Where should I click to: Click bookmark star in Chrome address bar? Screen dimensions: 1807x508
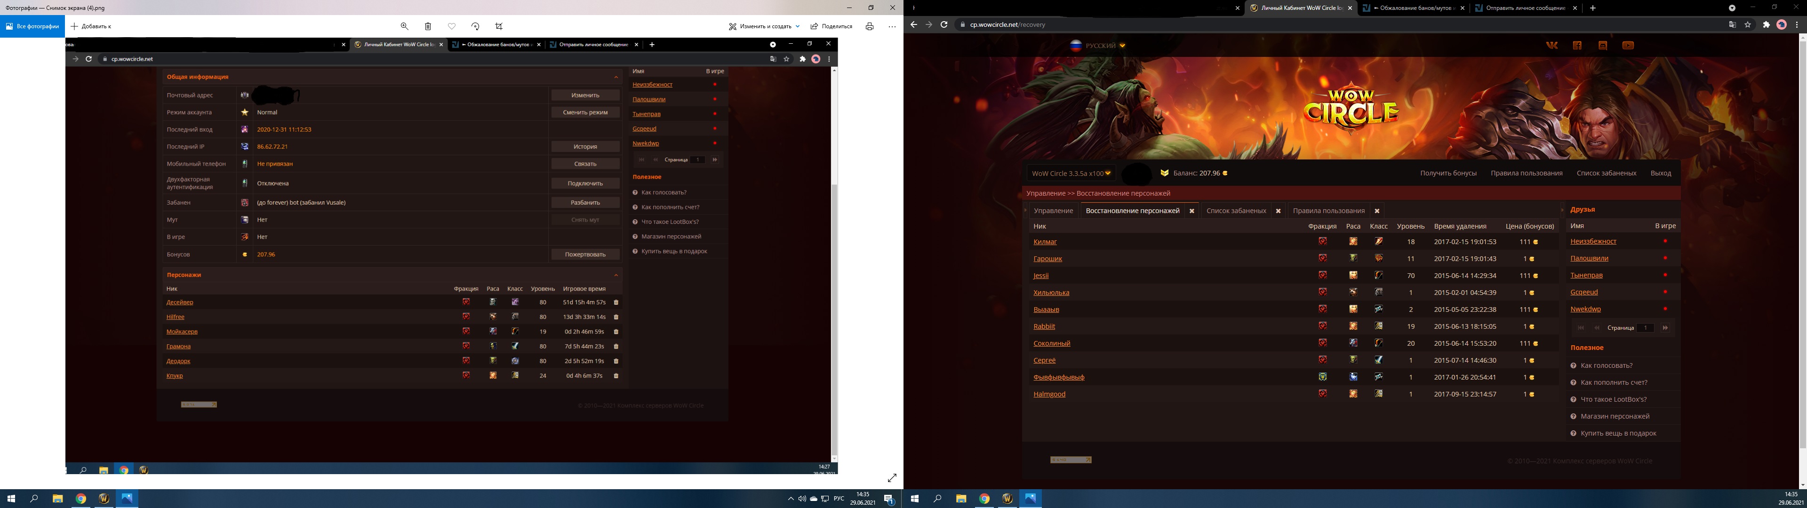pyautogui.click(x=1747, y=24)
